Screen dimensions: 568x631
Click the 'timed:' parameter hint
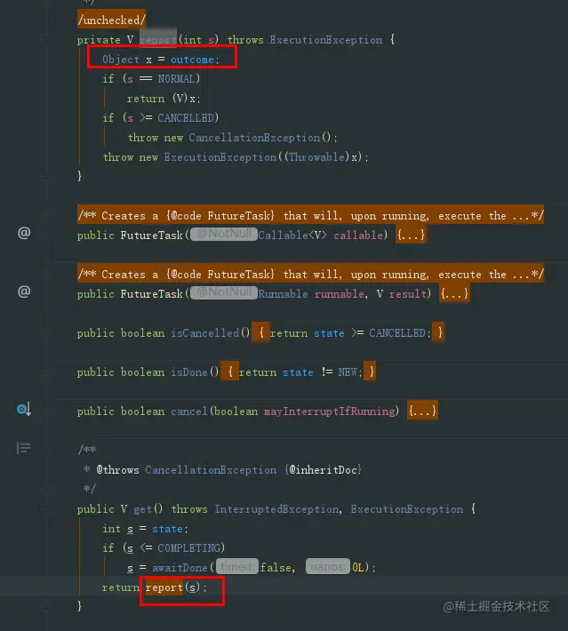click(x=237, y=567)
